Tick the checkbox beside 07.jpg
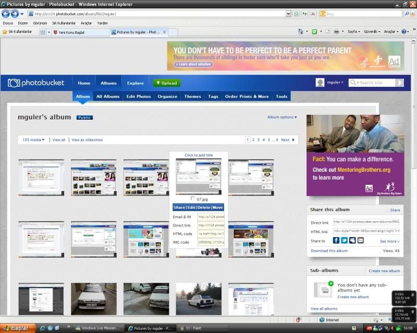The width and height of the screenshot is (417, 333). coord(193,198)
